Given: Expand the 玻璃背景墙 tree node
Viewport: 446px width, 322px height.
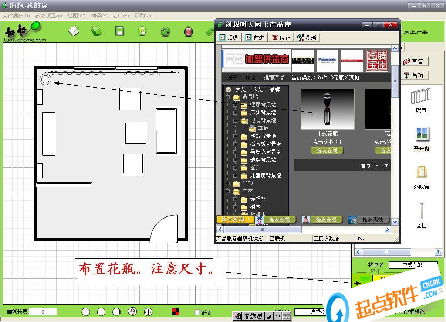Looking at the screenshot, I should click(236, 160).
